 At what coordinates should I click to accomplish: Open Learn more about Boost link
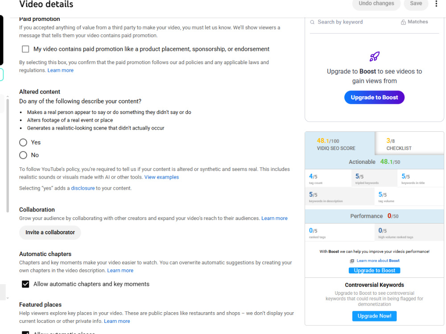point(378,261)
